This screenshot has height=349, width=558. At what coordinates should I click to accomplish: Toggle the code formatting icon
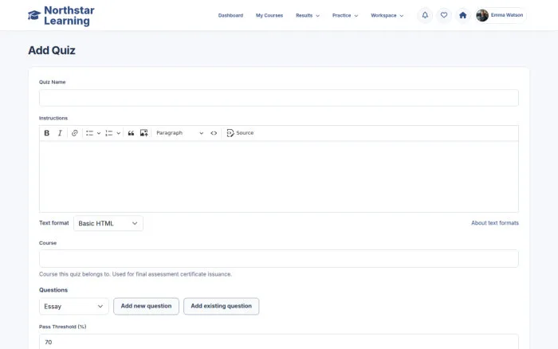click(214, 133)
